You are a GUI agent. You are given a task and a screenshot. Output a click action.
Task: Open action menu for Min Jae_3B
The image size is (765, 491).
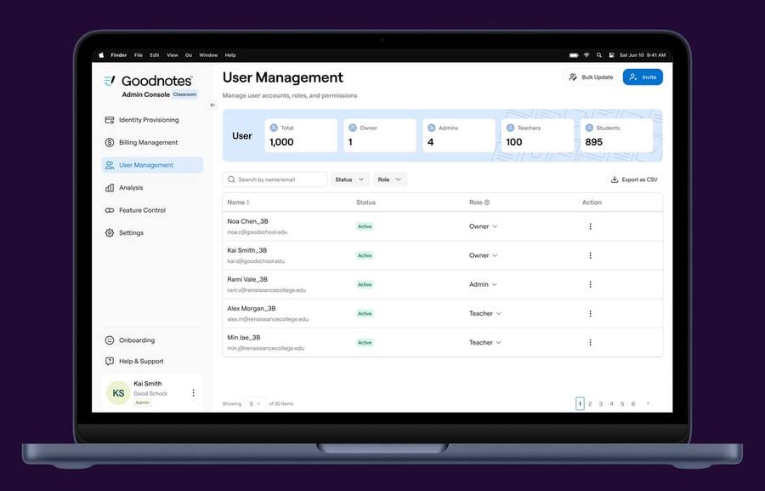click(x=591, y=342)
